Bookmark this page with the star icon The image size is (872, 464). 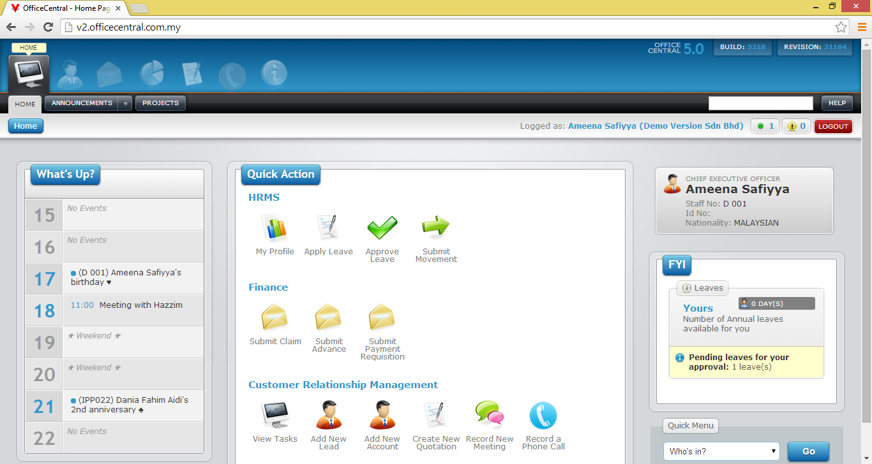[x=841, y=27]
